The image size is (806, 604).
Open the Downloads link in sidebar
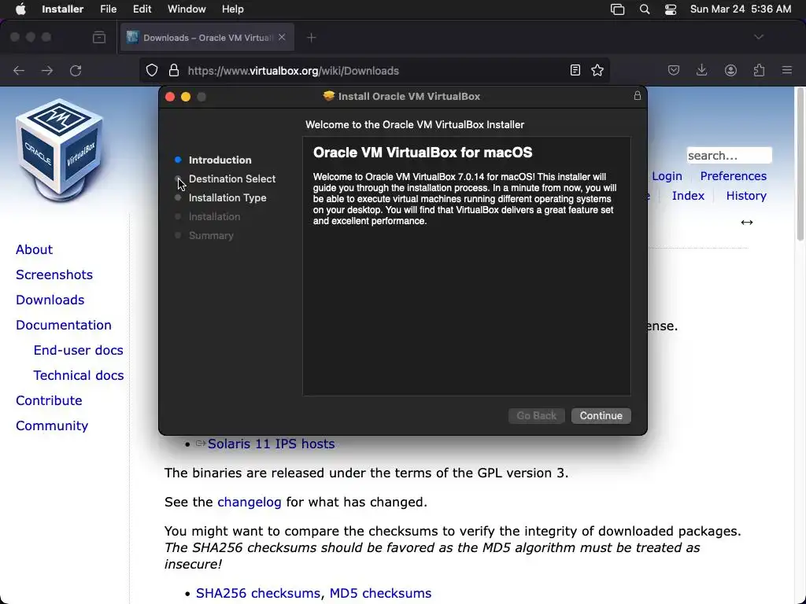coord(50,300)
